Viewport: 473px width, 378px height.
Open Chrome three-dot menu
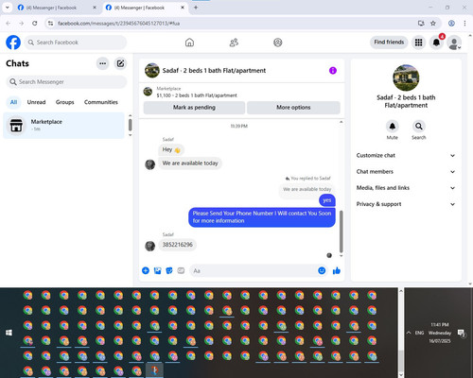pyautogui.click(x=464, y=24)
